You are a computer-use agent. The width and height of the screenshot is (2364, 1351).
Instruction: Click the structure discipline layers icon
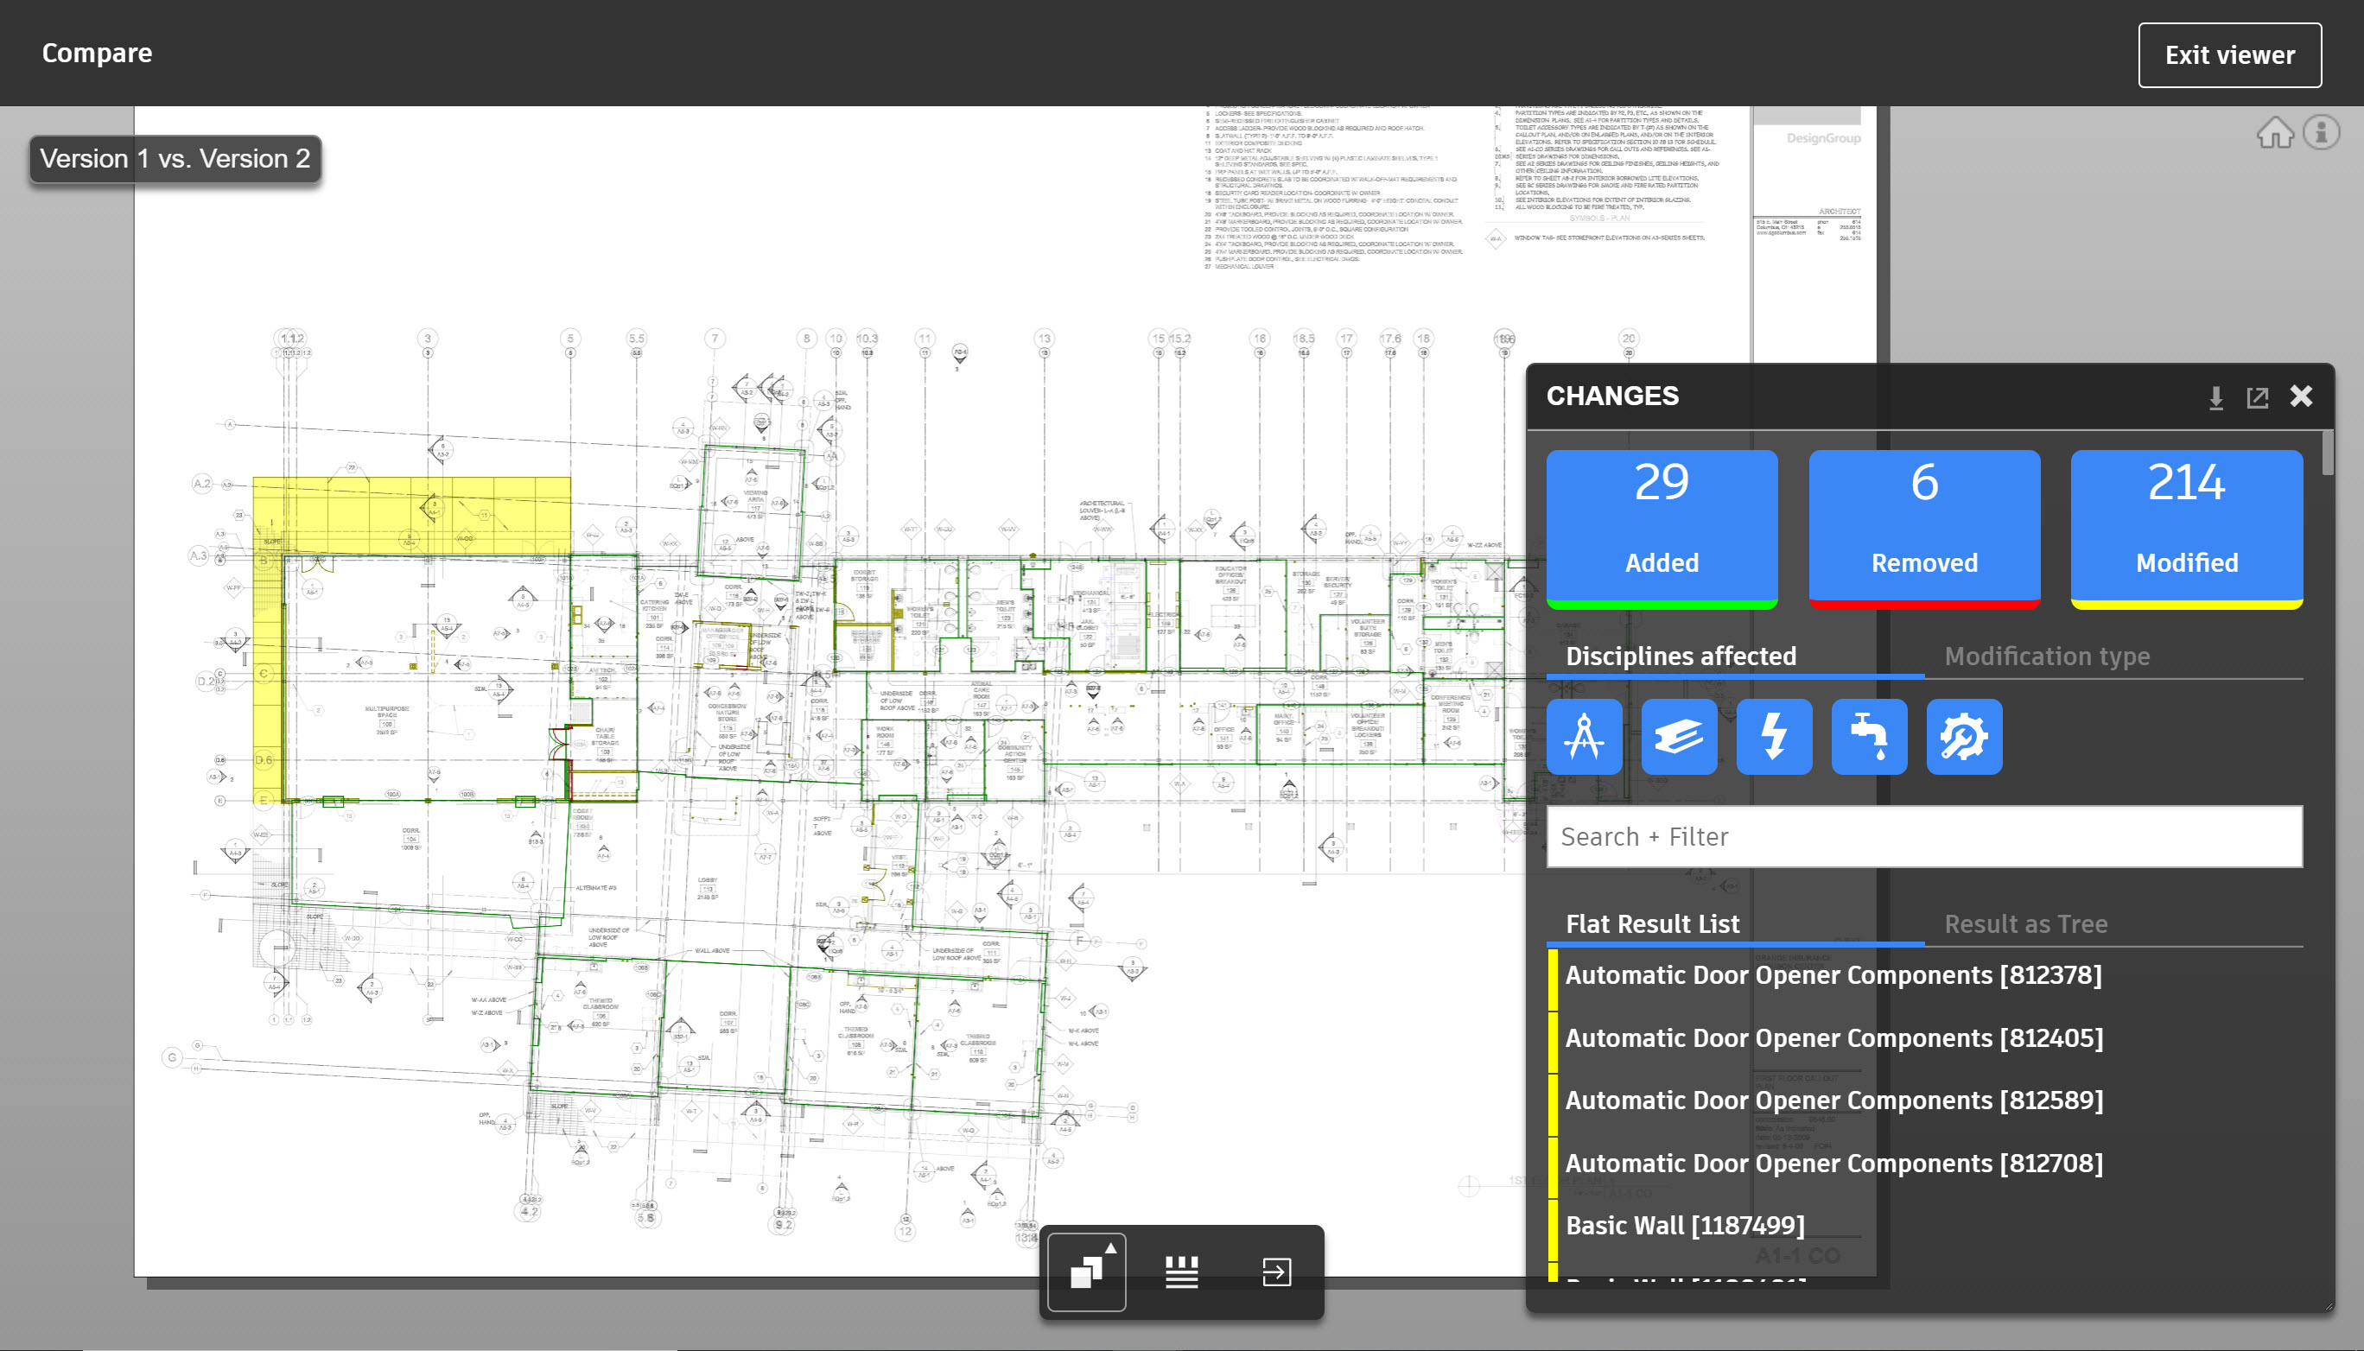tap(1678, 737)
